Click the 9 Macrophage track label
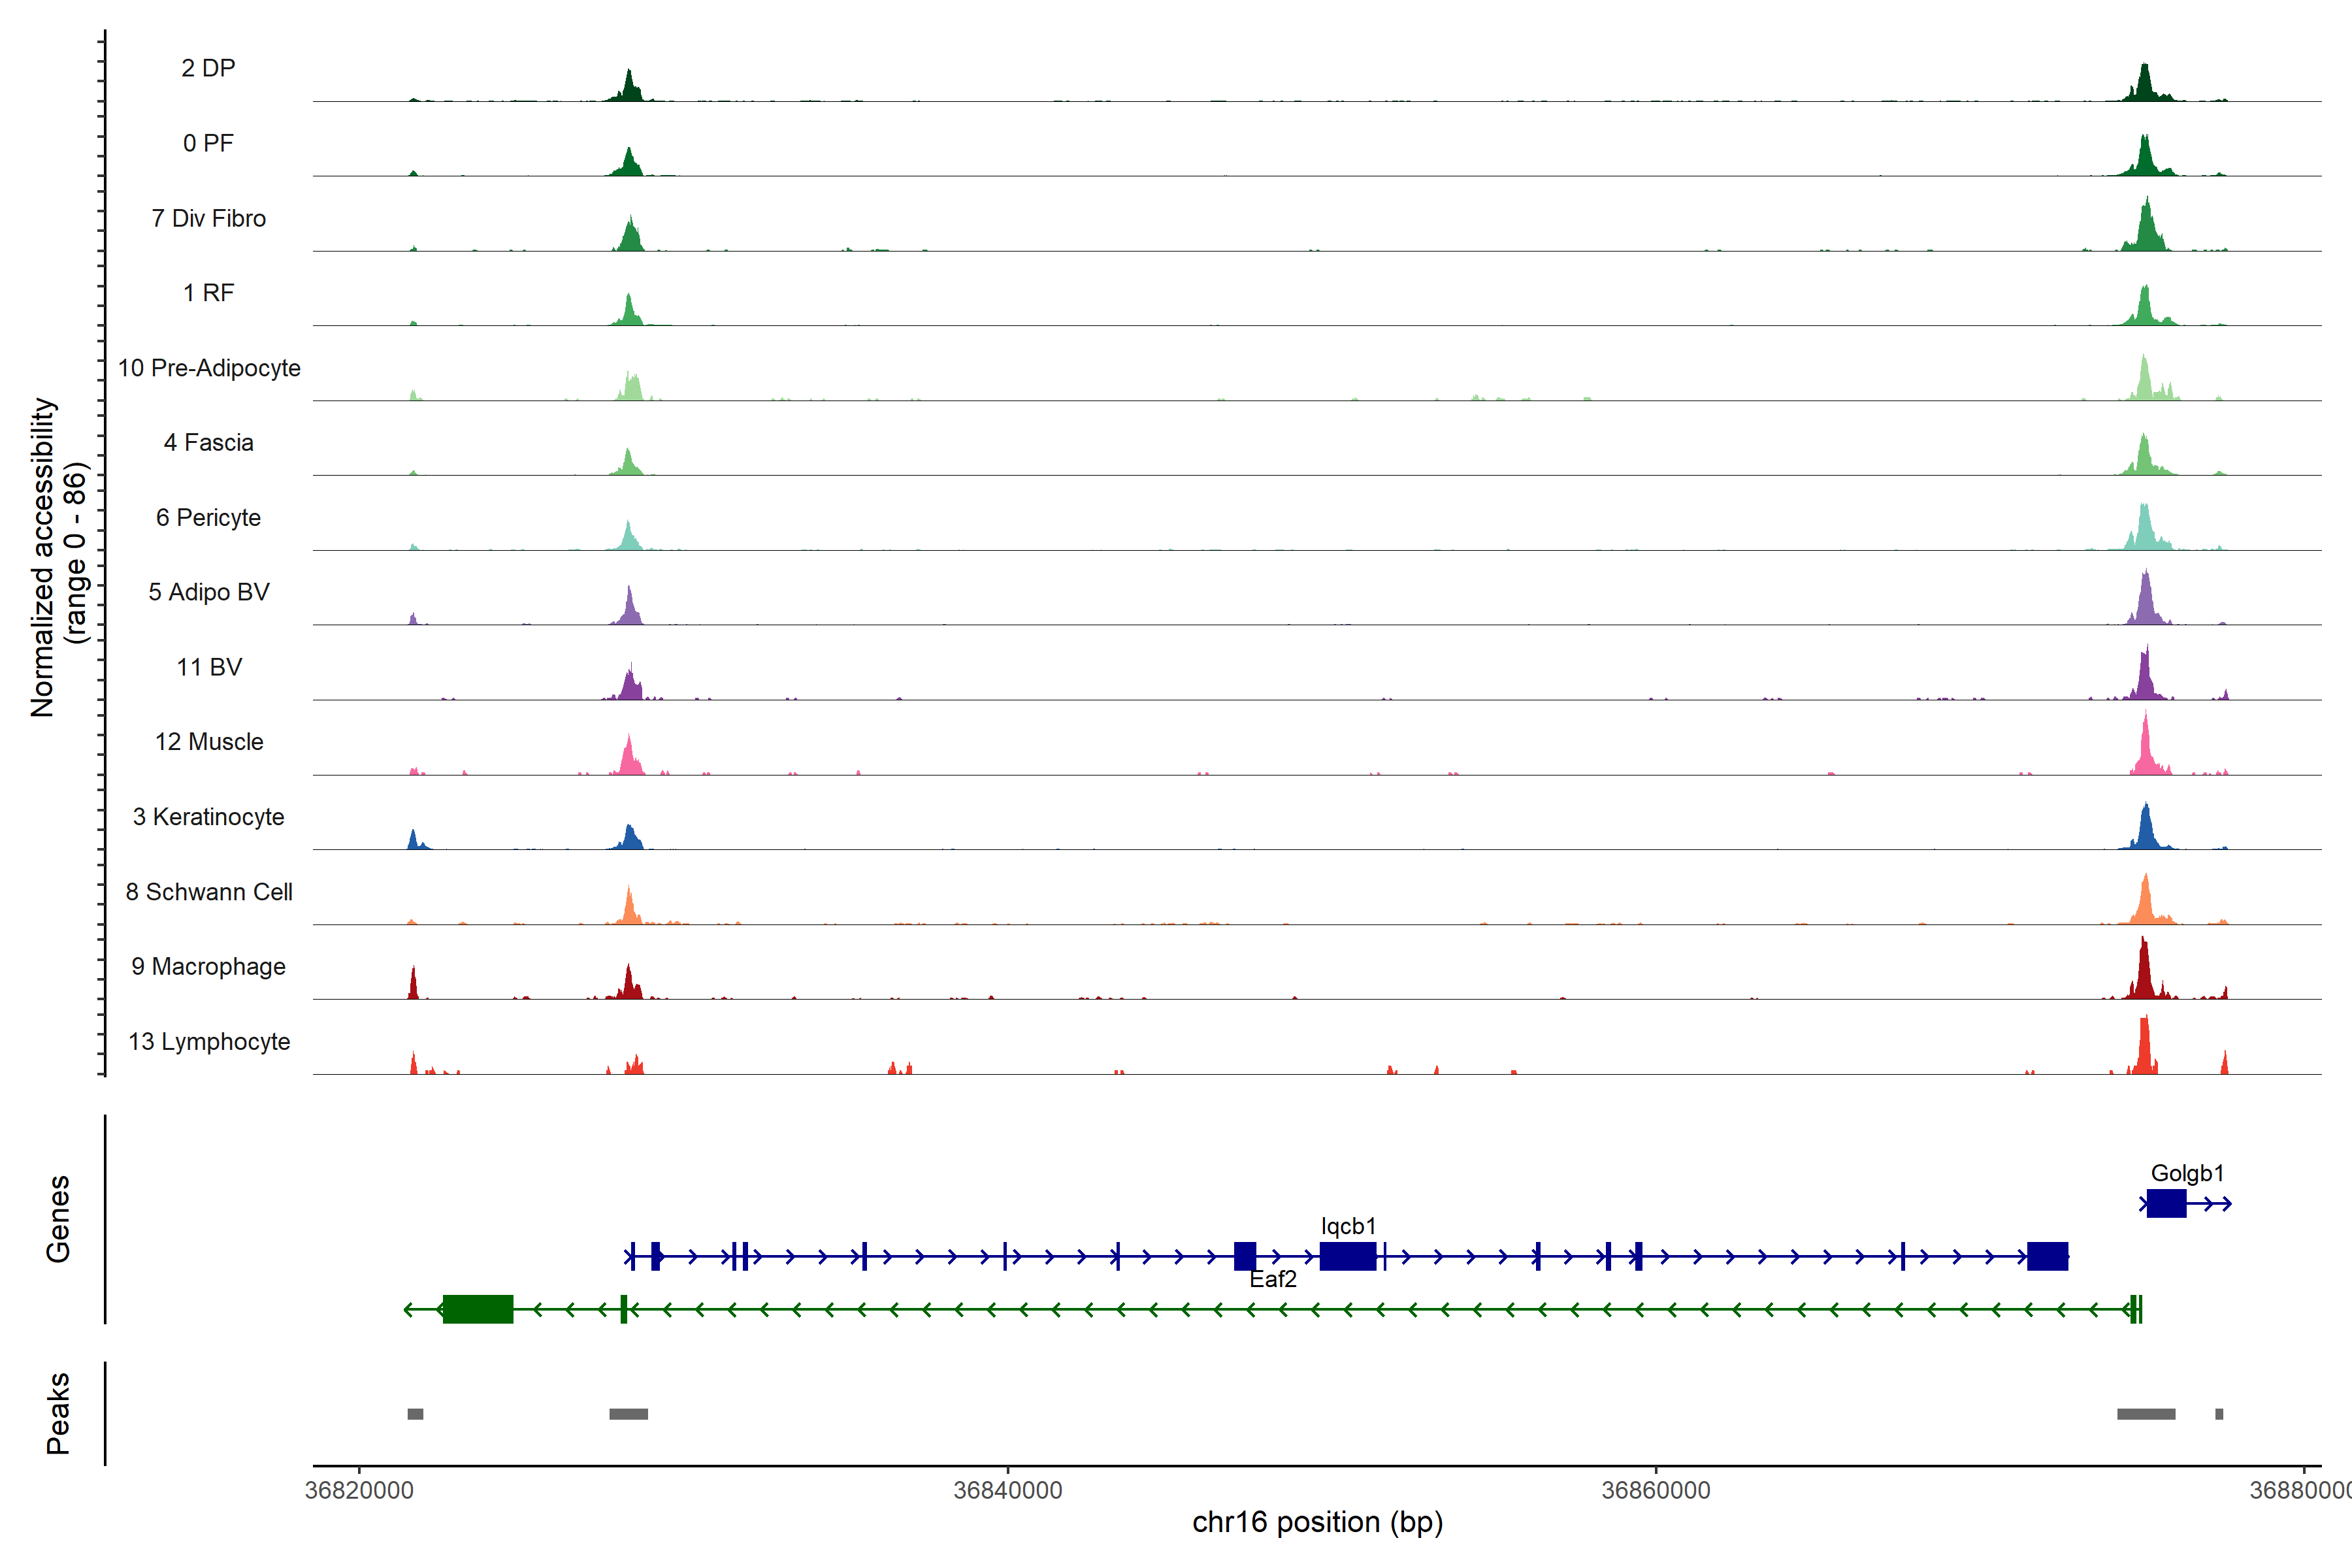Viewport: 2352px width, 1568px height. 208,966
